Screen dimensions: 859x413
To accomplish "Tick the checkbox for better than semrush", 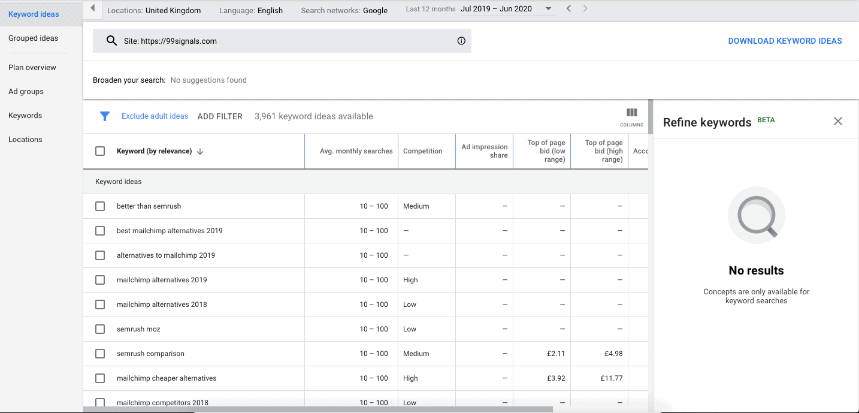I will 100,206.
